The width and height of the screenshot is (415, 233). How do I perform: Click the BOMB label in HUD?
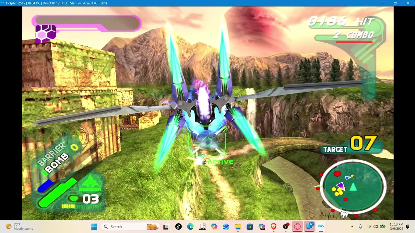pos(57,163)
